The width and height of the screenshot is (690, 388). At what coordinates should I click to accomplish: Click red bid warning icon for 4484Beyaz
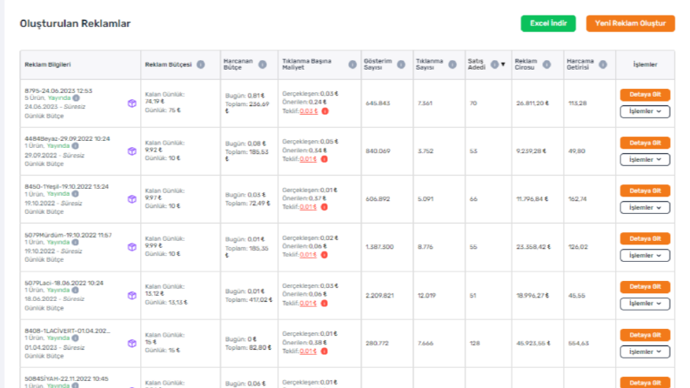(325, 159)
